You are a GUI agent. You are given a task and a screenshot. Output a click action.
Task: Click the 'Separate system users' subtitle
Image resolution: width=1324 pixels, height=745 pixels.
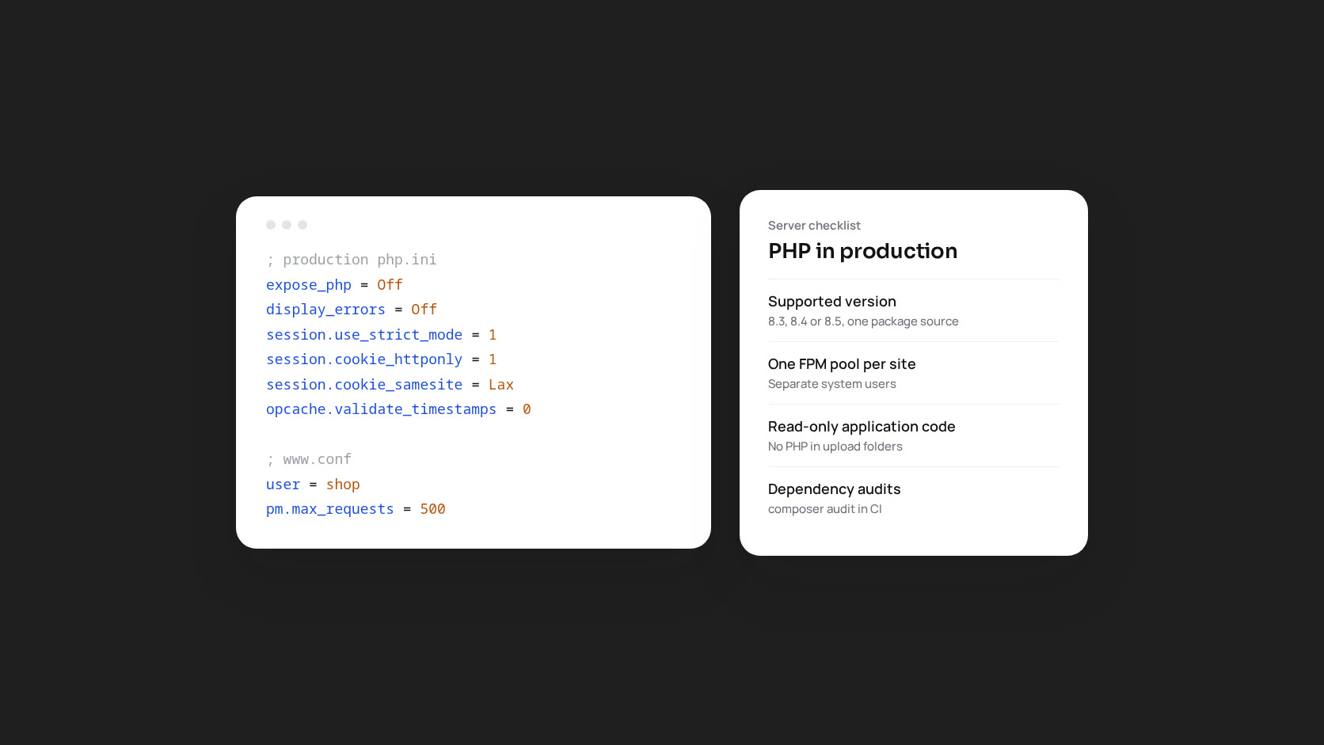pos(832,384)
